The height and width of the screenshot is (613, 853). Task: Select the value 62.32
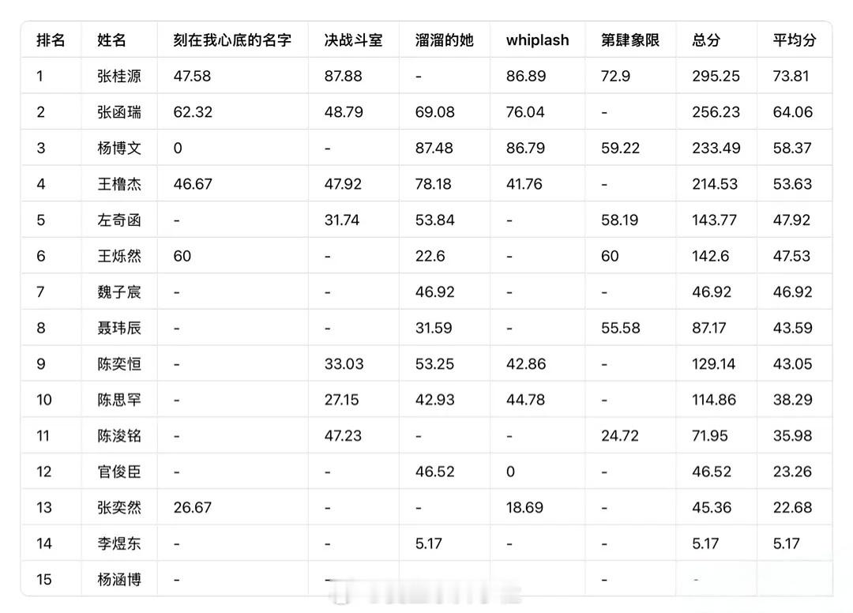[194, 112]
